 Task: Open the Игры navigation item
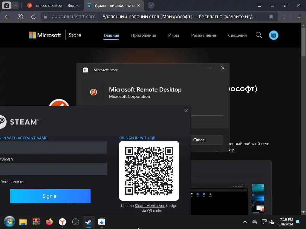174,35
